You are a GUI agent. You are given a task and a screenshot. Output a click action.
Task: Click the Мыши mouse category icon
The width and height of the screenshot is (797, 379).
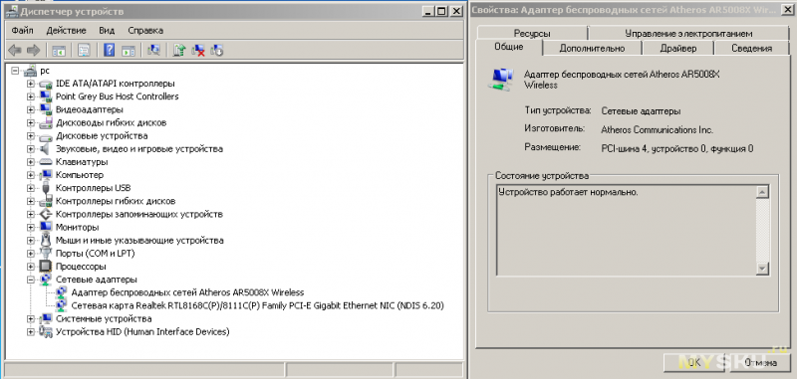[46, 240]
